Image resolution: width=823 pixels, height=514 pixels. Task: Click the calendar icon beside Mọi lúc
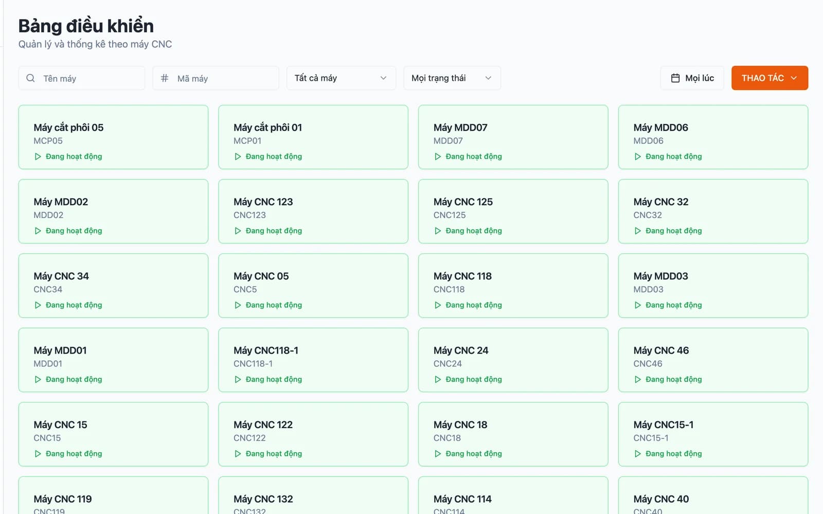[x=675, y=78]
